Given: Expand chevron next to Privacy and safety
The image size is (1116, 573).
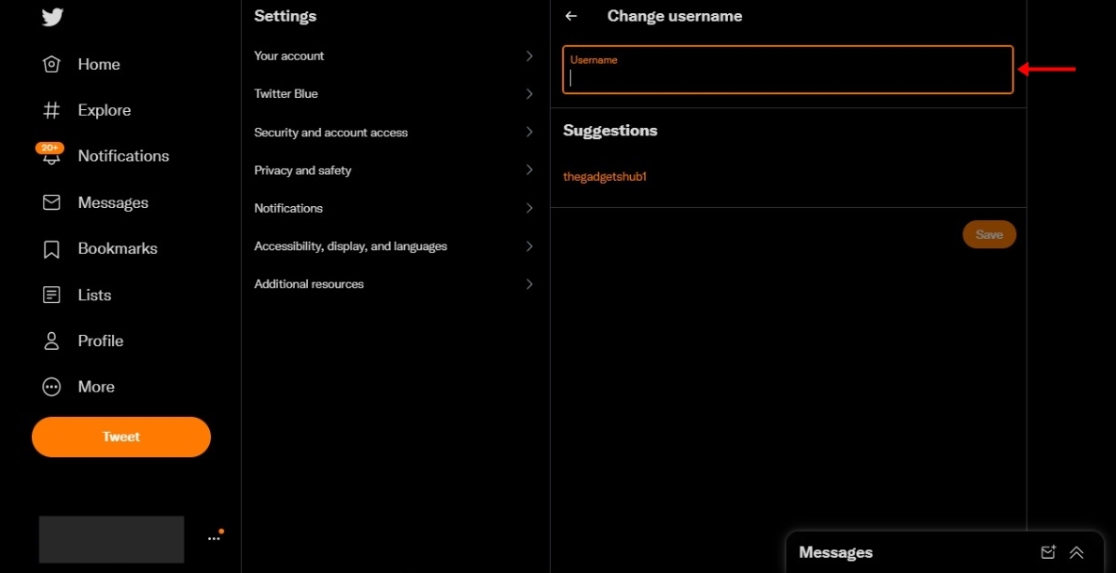Looking at the screenshot, I should [529, 170].
